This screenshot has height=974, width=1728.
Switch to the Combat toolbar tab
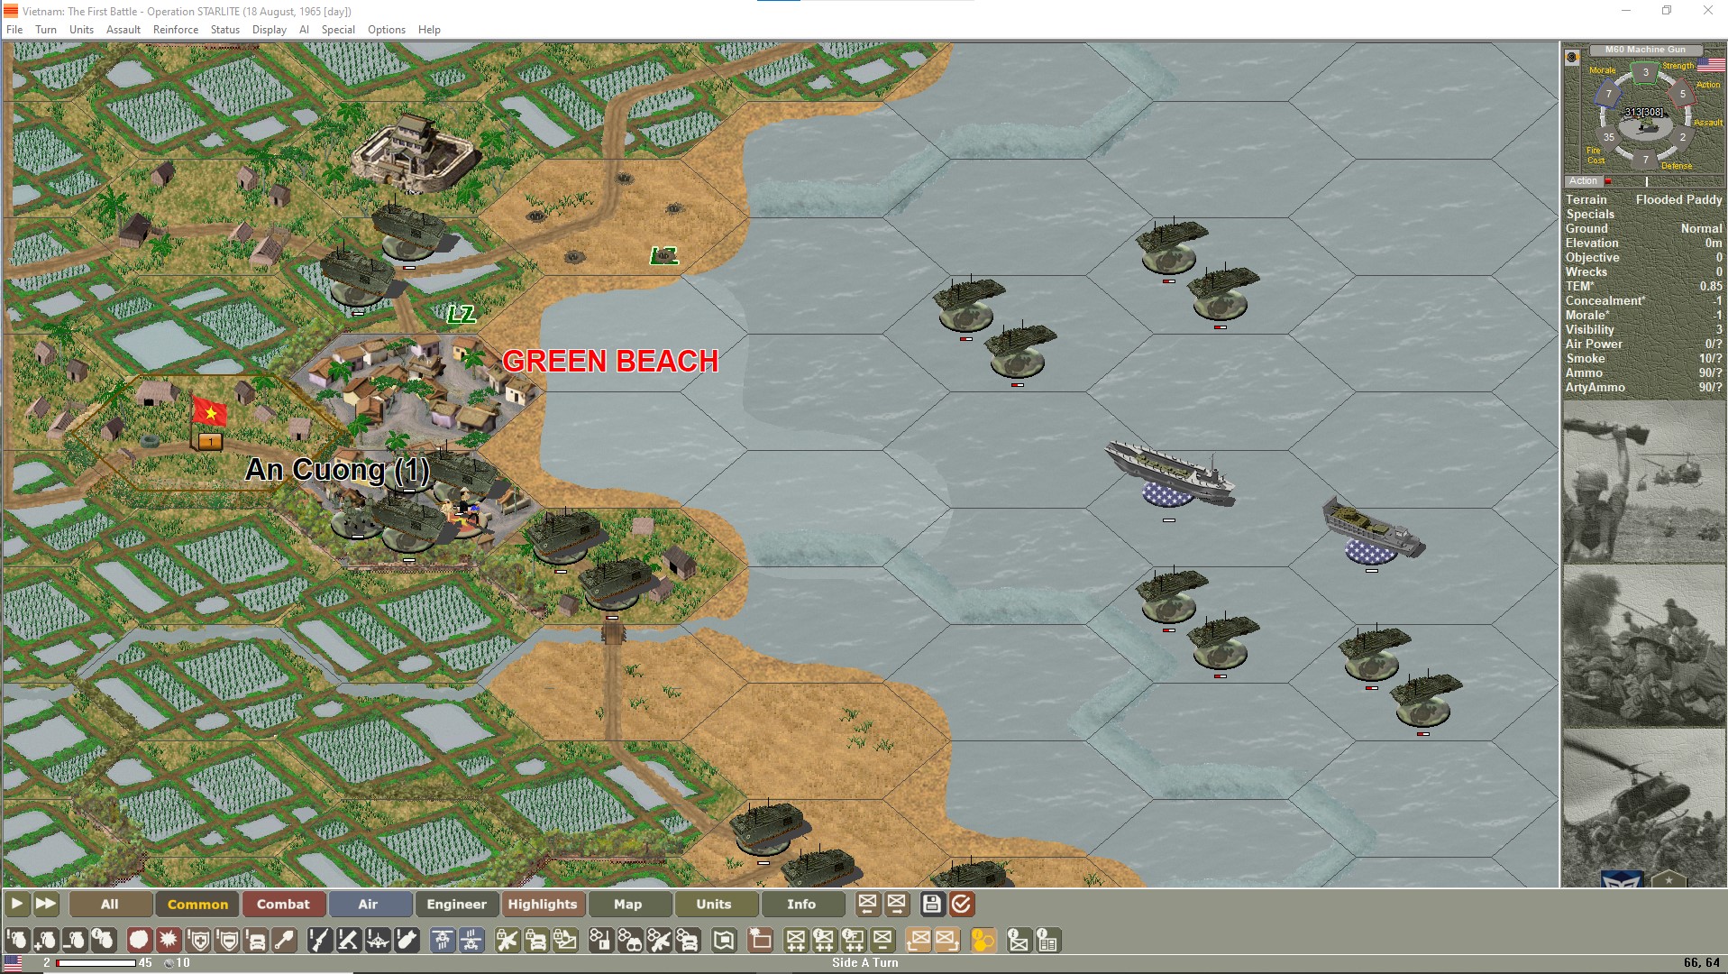283,904
